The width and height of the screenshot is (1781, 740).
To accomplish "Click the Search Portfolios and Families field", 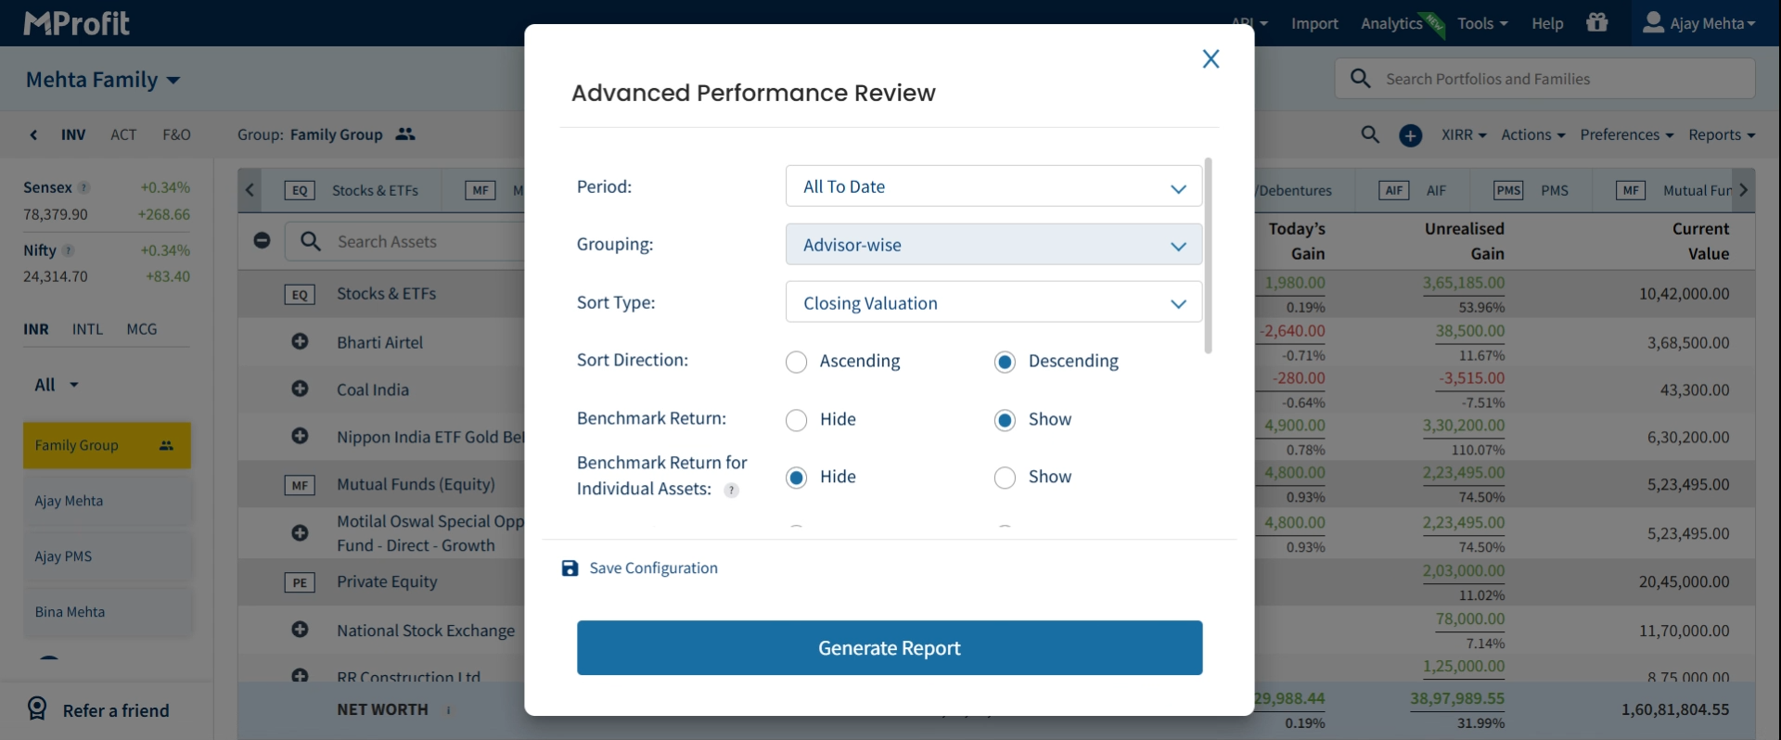I will point(1558,80).
